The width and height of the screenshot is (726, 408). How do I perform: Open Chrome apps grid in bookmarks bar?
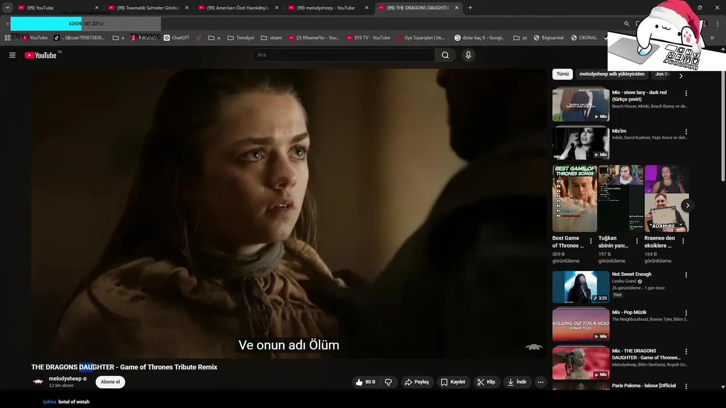pyautogui.click(x=7, y=38)
